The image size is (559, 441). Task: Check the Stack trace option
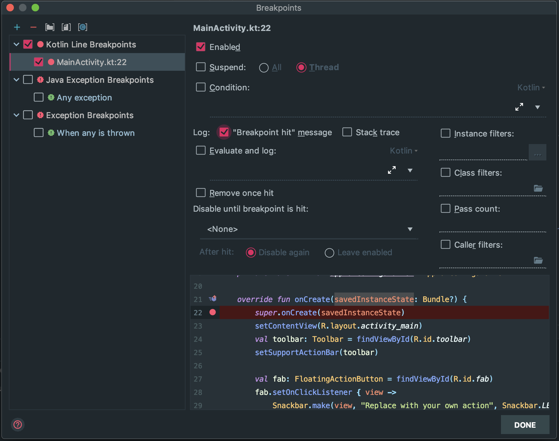coord(347,132)
